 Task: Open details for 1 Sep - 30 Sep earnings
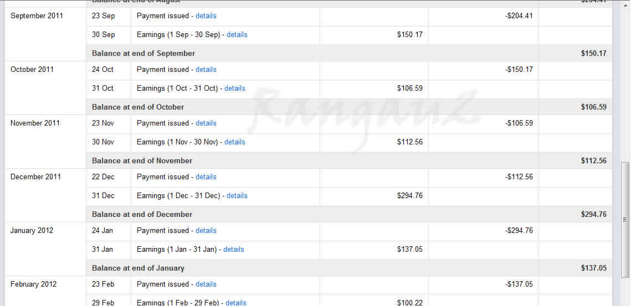[x=237, y=34]
